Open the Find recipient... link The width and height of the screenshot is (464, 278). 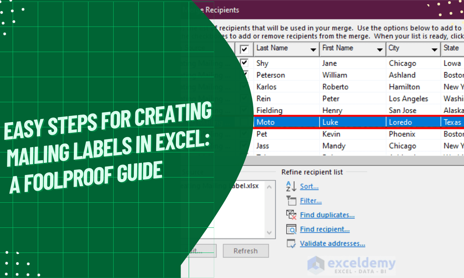(325, 229)
